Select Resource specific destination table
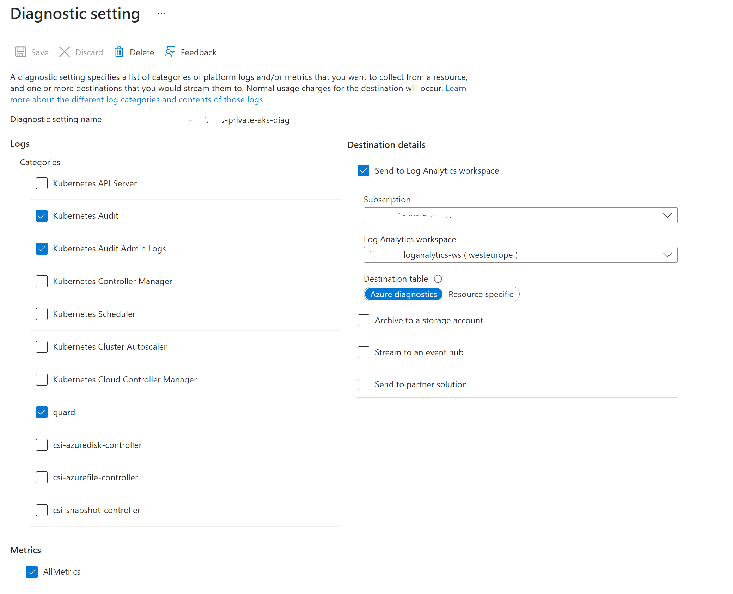The image size is (733, 594). tap(480, 294)
